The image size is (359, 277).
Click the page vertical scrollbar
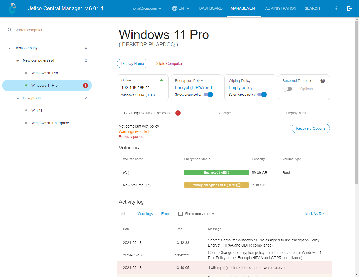pyautogui.click(x=357, y=102)
